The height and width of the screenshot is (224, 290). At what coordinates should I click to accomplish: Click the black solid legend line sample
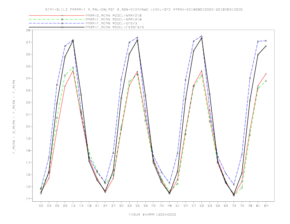click(x=57, y=27)
